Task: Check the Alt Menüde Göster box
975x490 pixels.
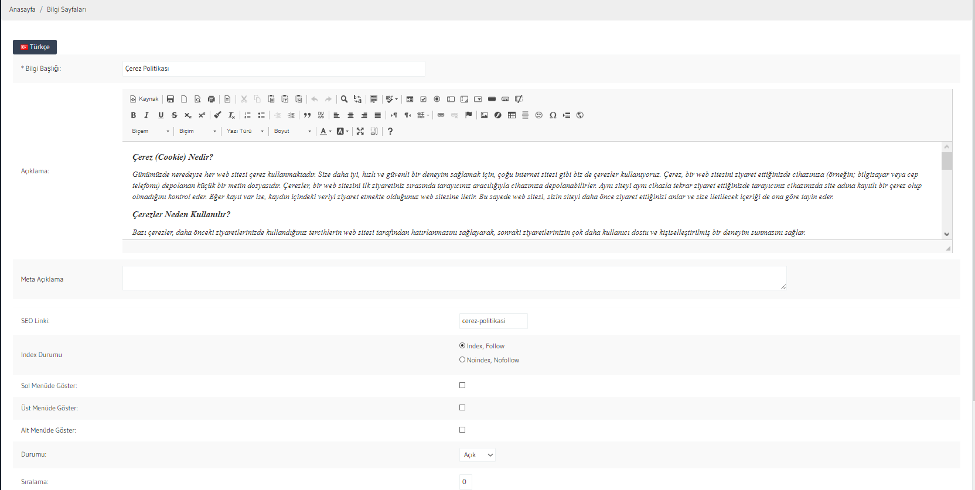Action: (x=462, y=430)
